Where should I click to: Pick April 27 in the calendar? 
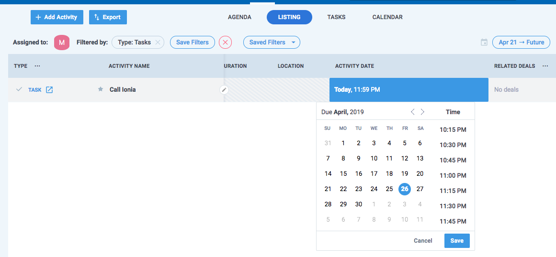point(420,189)
